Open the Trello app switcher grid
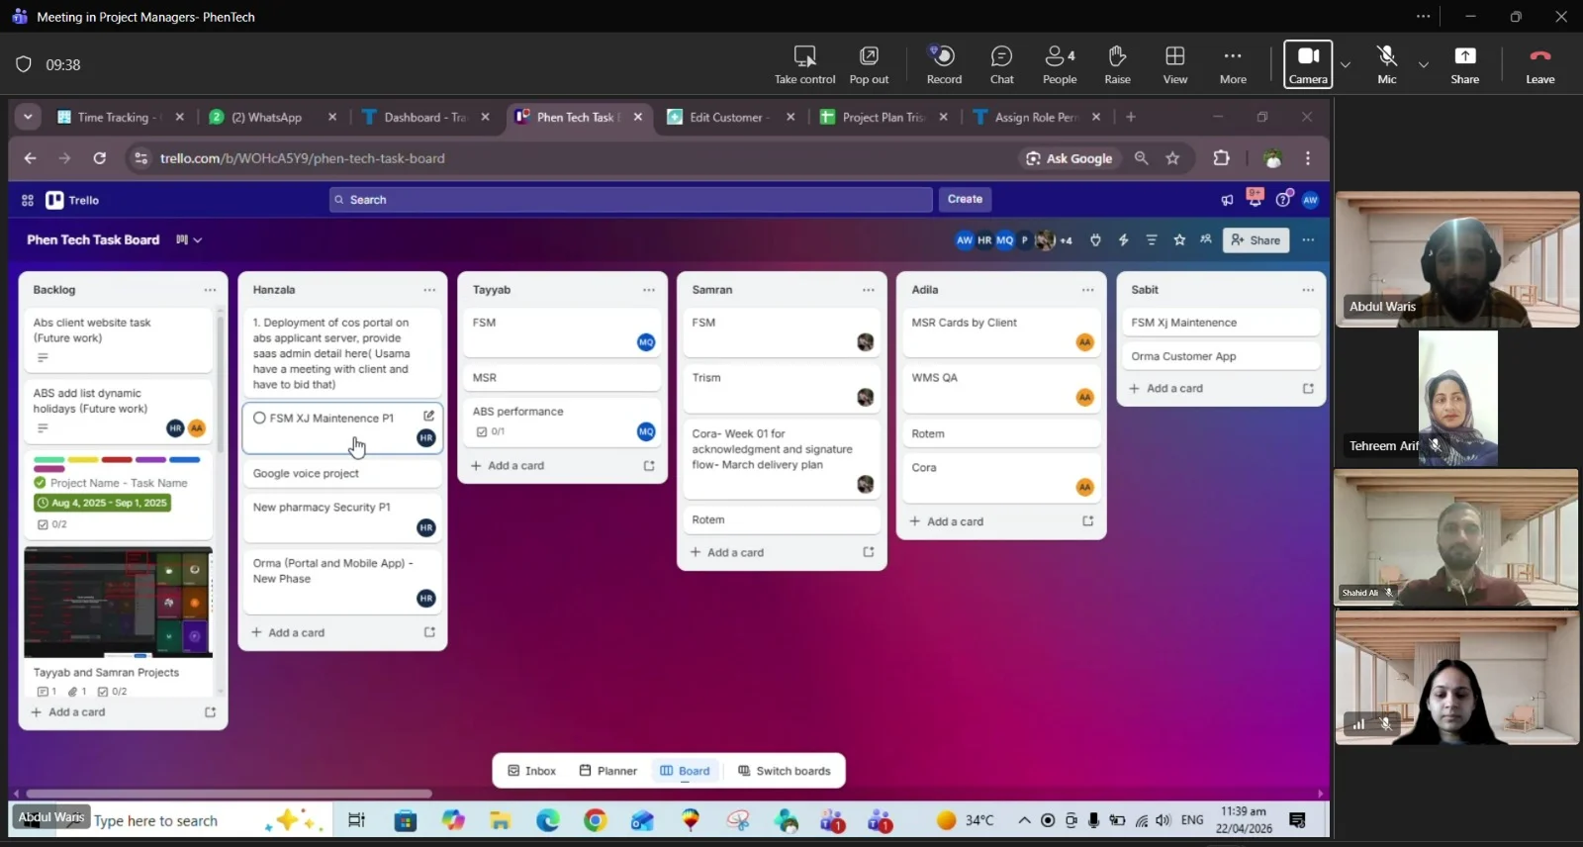Image resolution: width=1583 pixels, height=847 pixels. pos(28,200)
